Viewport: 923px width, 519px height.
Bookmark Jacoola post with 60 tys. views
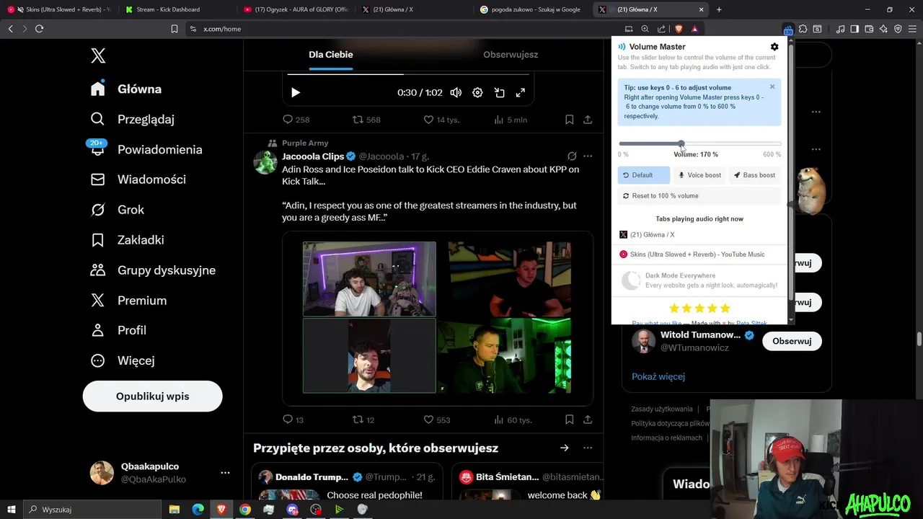[x=569, y=420]
